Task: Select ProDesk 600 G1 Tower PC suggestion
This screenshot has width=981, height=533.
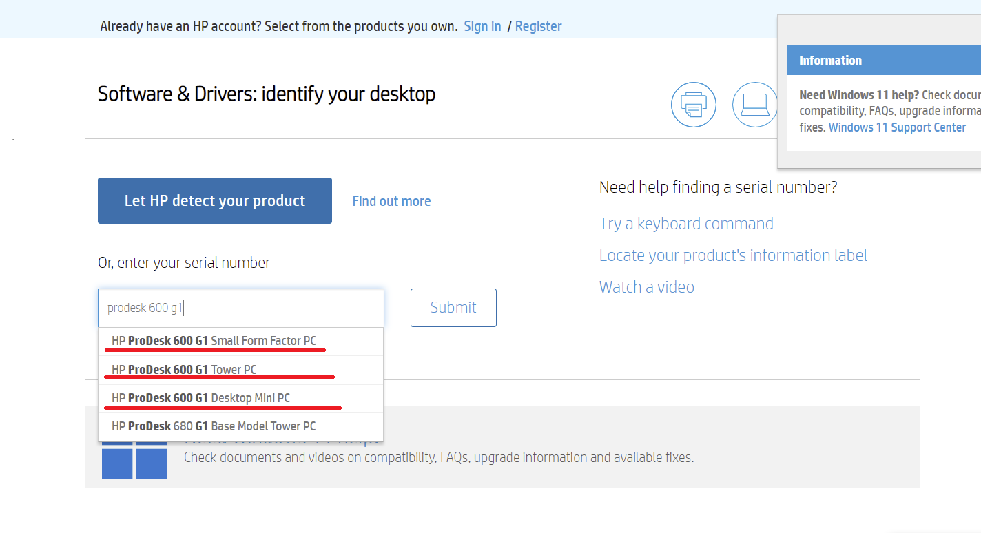Action: tap(184, 370)
